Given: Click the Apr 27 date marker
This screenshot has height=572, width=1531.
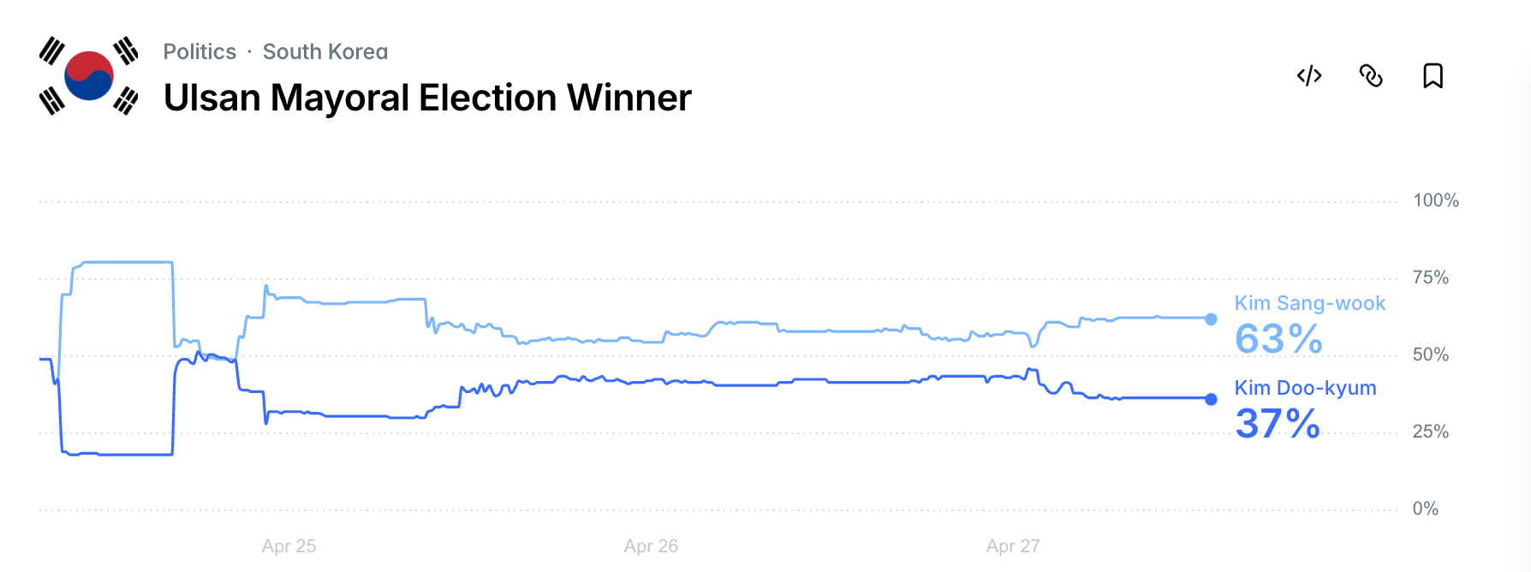Looking at the screenshot, I should pos(1013,546).
